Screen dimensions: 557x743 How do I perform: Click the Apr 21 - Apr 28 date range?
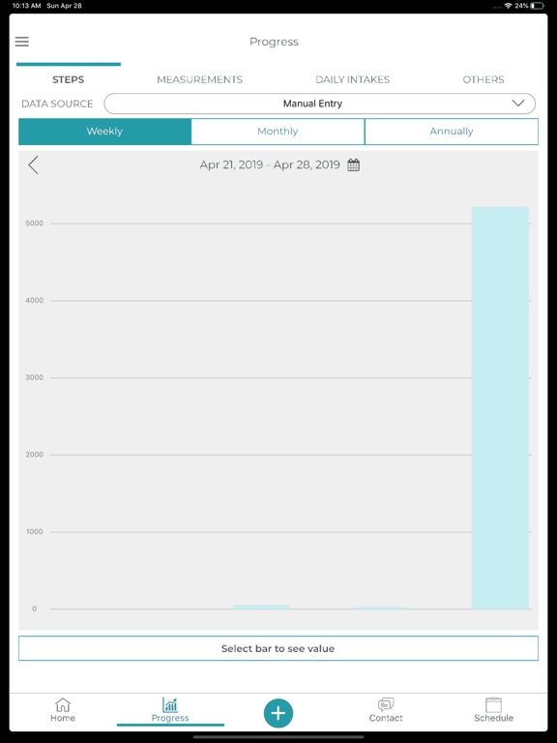pyautogui.click(x=270, y=164)
